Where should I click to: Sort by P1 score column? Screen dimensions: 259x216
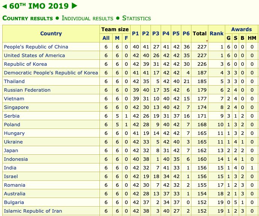[136, 33]
